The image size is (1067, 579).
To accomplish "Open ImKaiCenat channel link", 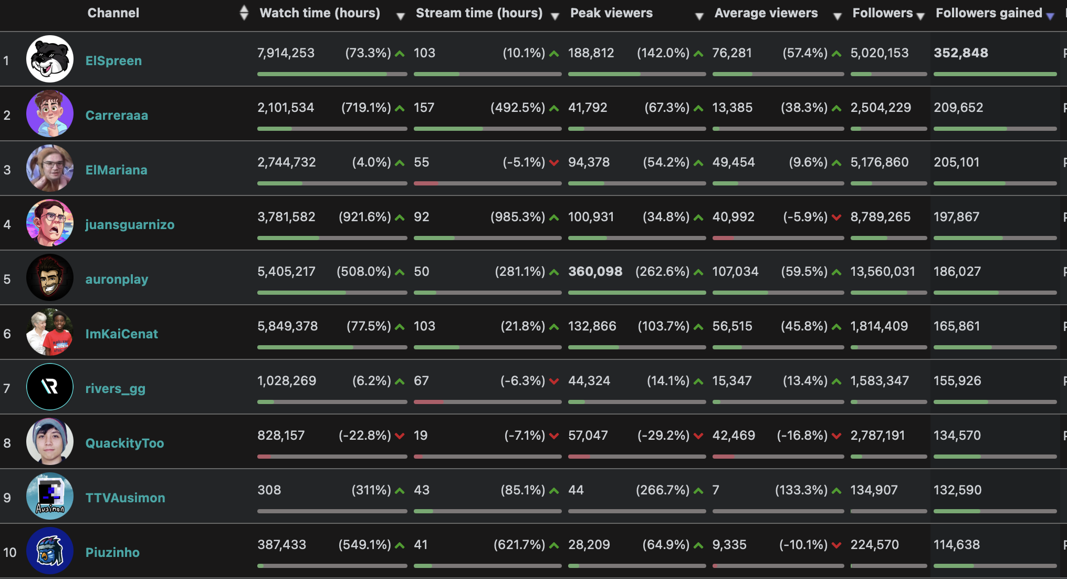I will tap(121, 334).
